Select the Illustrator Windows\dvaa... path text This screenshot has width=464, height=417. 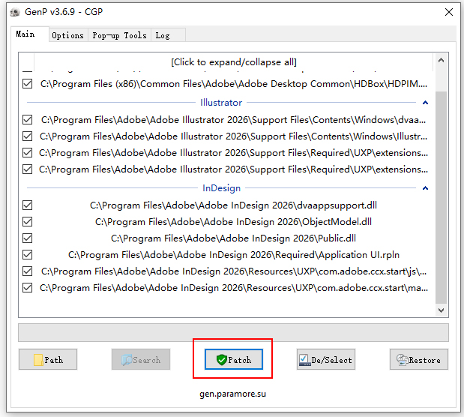tap(233, 120)
